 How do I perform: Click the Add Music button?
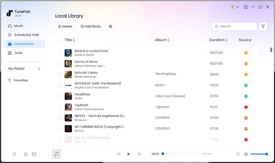tap(91, 26)
